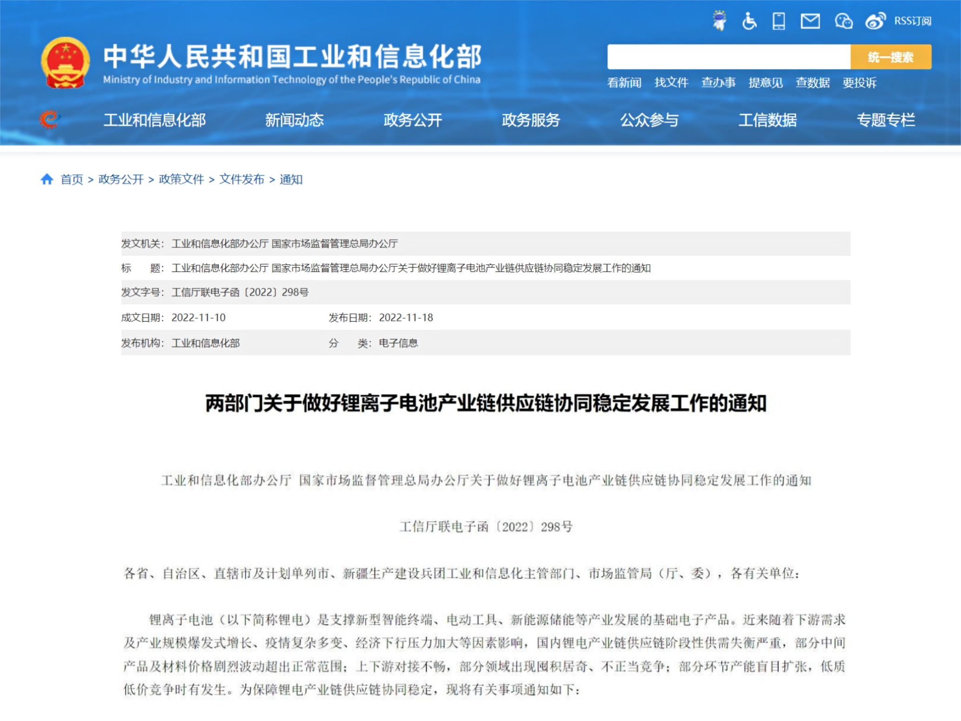Click the document number 工信厅联电子函〔2022〕298号 in table

[x=240, y=292]
